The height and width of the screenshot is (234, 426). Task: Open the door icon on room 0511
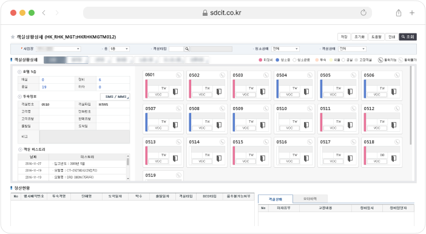coord(350,125)
